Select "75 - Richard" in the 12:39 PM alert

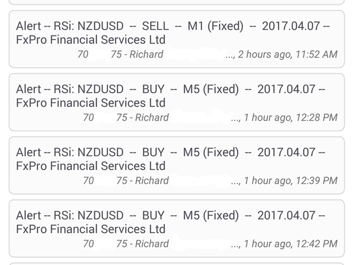coord(142,180)
